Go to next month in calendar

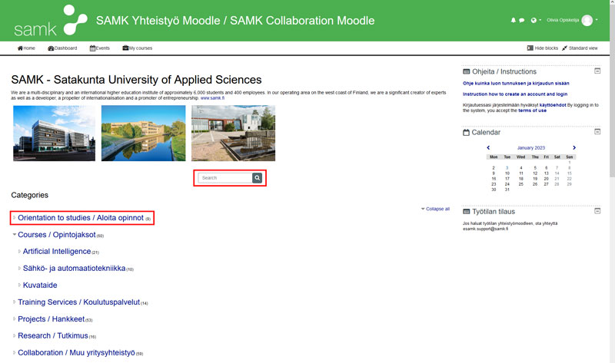click(x=574, y=147)
